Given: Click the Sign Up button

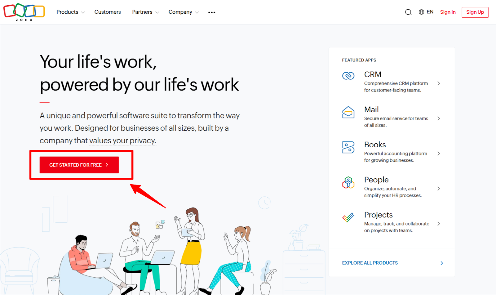Looking at the screenshot, I should click(x=475, y=12).
